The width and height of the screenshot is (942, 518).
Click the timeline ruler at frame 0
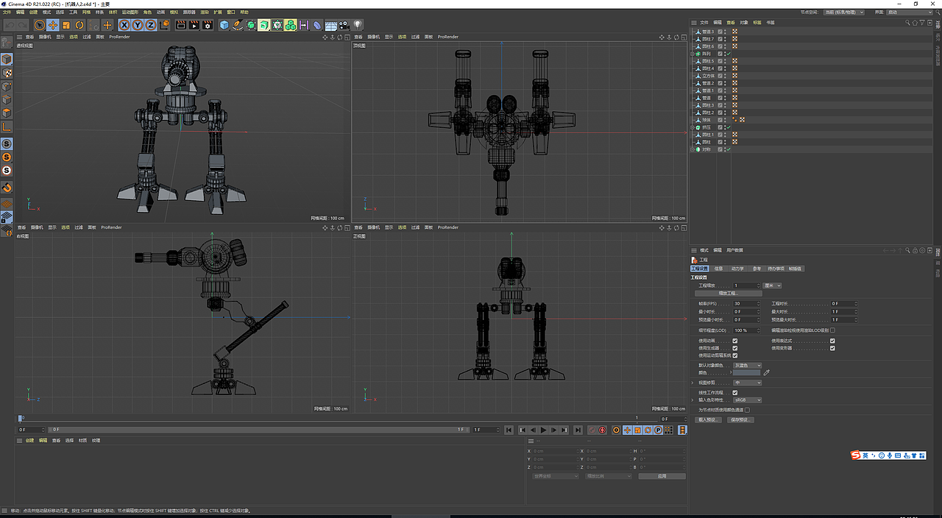(x=21, y=419)
